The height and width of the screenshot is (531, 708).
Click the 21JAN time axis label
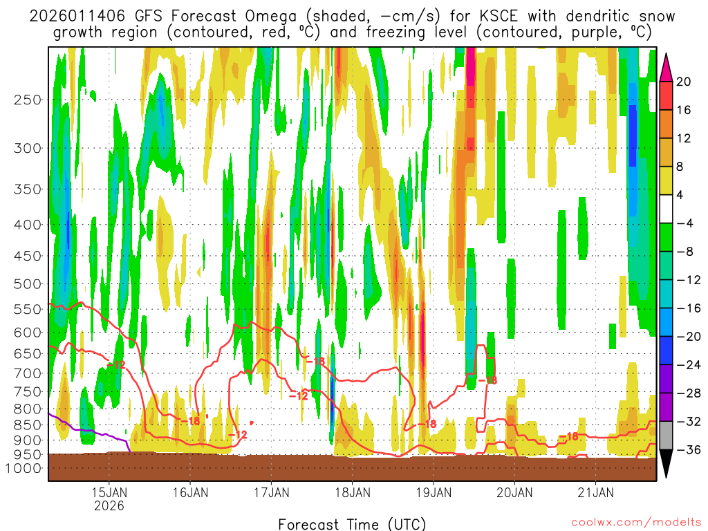point(596,492)
